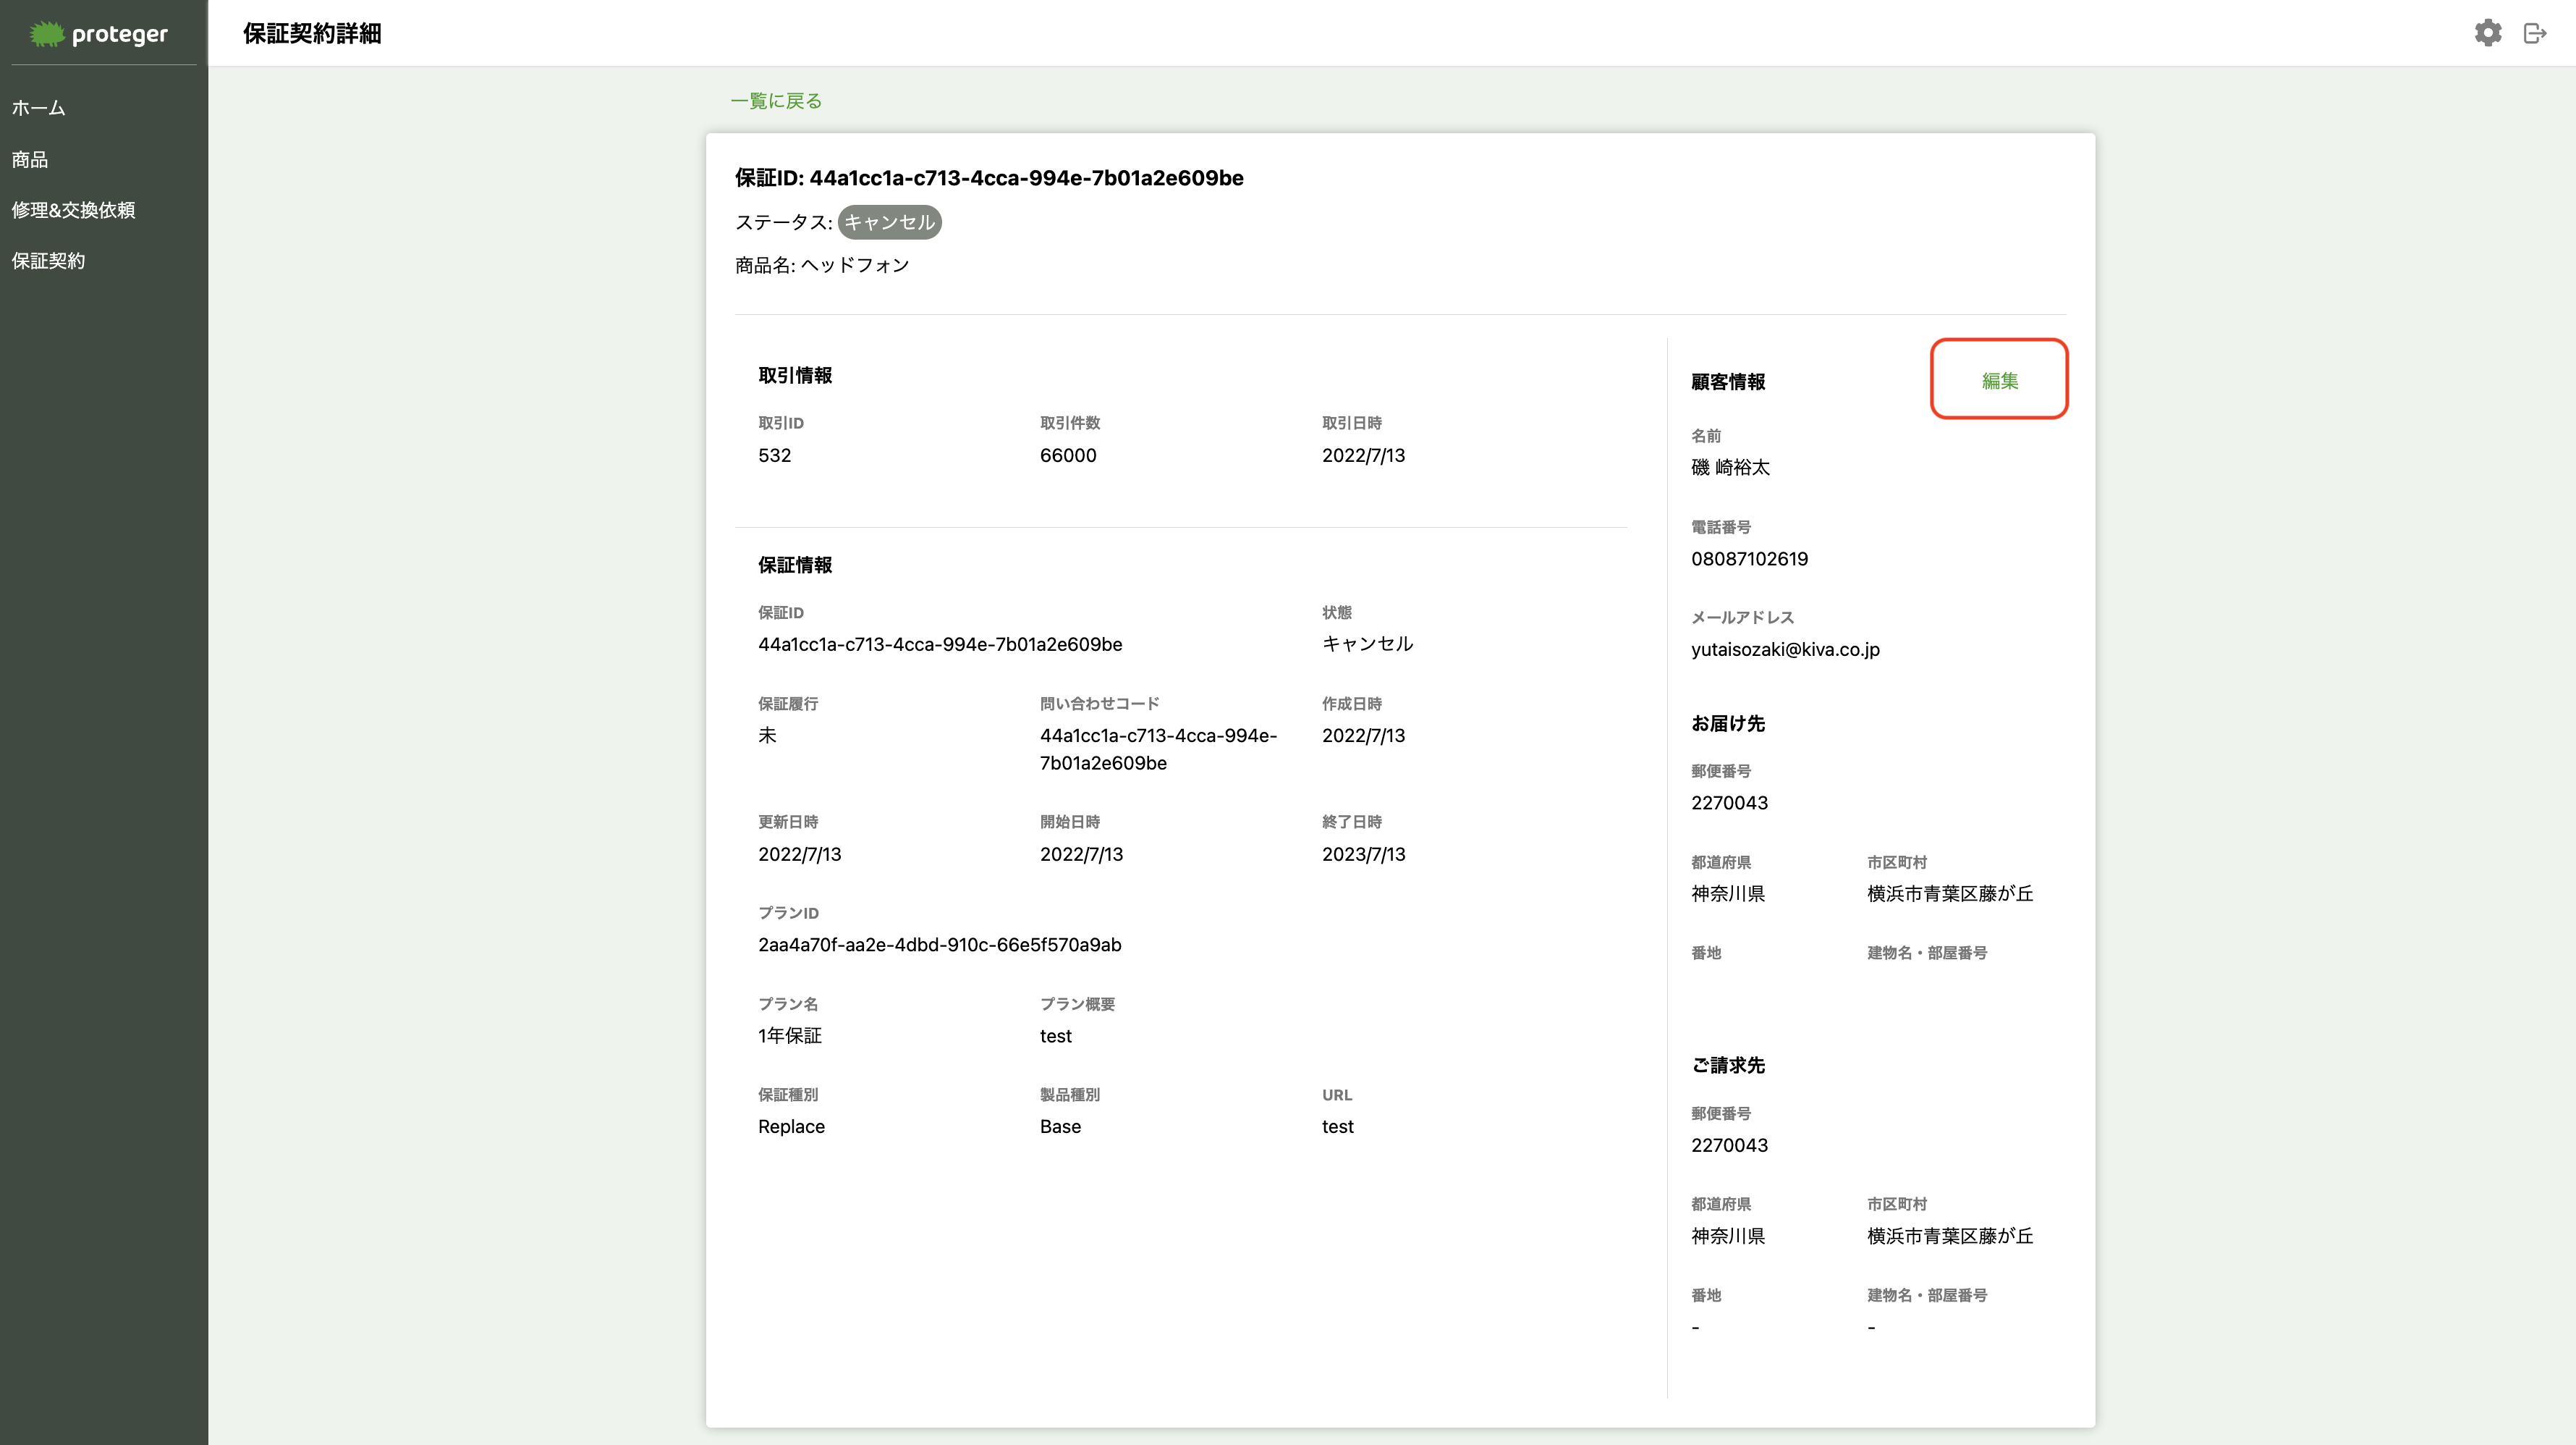Click the ご請求先 city 横浜市青葉区藤が丘
This screenshot has height=1445, width=2576.
[1950, 1236]
